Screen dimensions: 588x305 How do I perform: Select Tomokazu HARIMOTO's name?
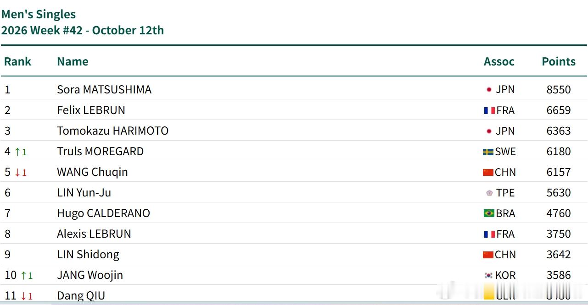tap(112, 131)
